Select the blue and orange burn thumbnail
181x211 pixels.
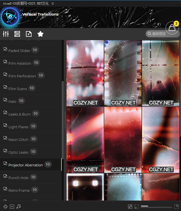coord(161,140)
